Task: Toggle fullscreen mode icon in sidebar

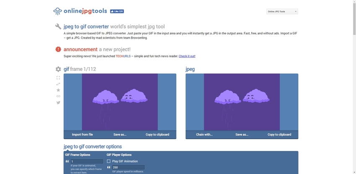Action: (x=58, y=78)
